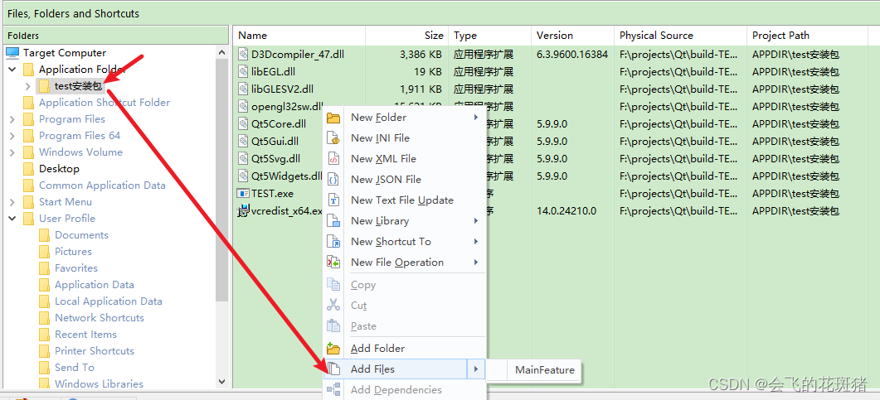The height and width of the screenshot is (400, 880).
Task: Select New Text File Update entry
Action: click(404, 200)
